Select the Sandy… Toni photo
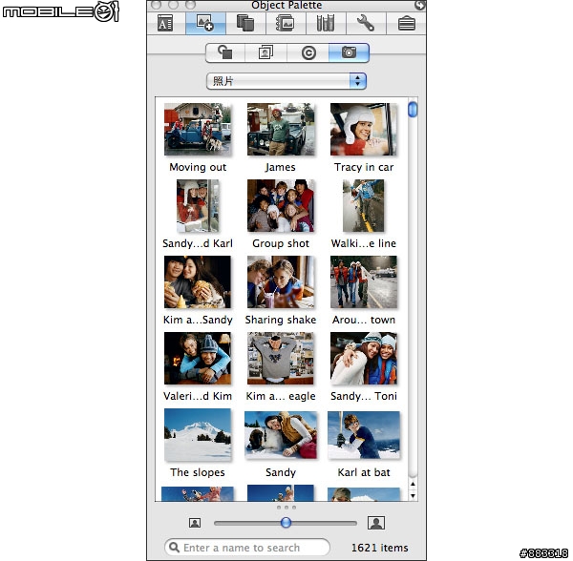Image resolution: width=573 pixels, height=561 pixels. point(364,358)
